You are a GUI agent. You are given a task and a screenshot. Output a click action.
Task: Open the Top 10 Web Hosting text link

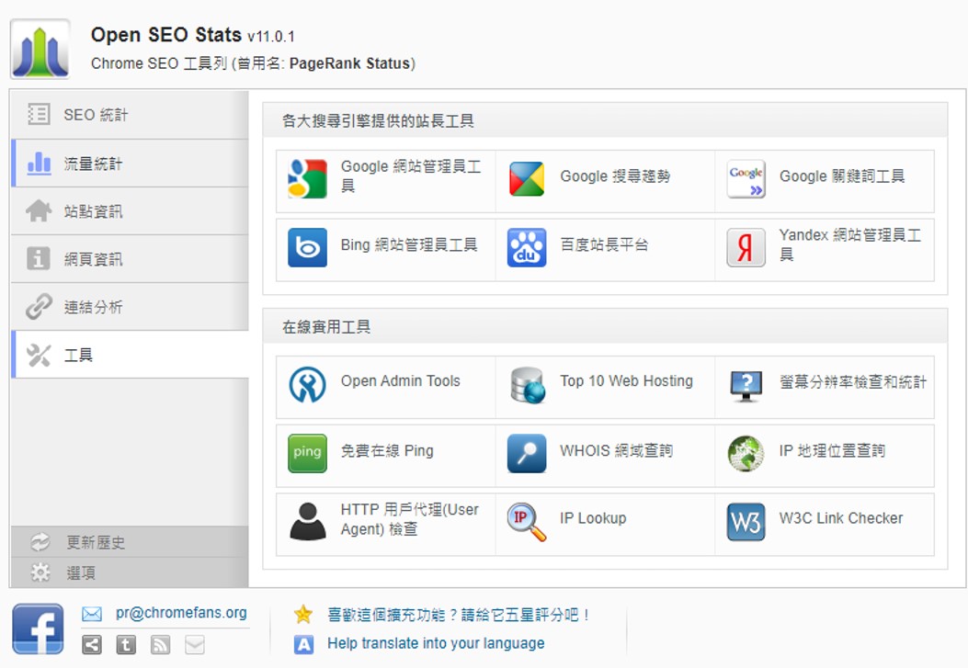point(626,381)
